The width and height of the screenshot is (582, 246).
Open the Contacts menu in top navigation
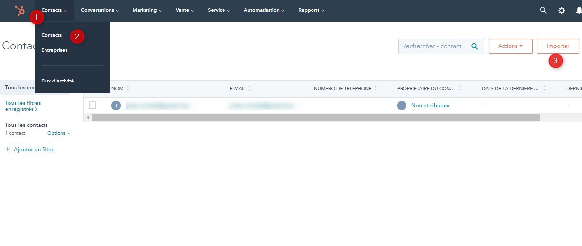(x=54, y=10)
